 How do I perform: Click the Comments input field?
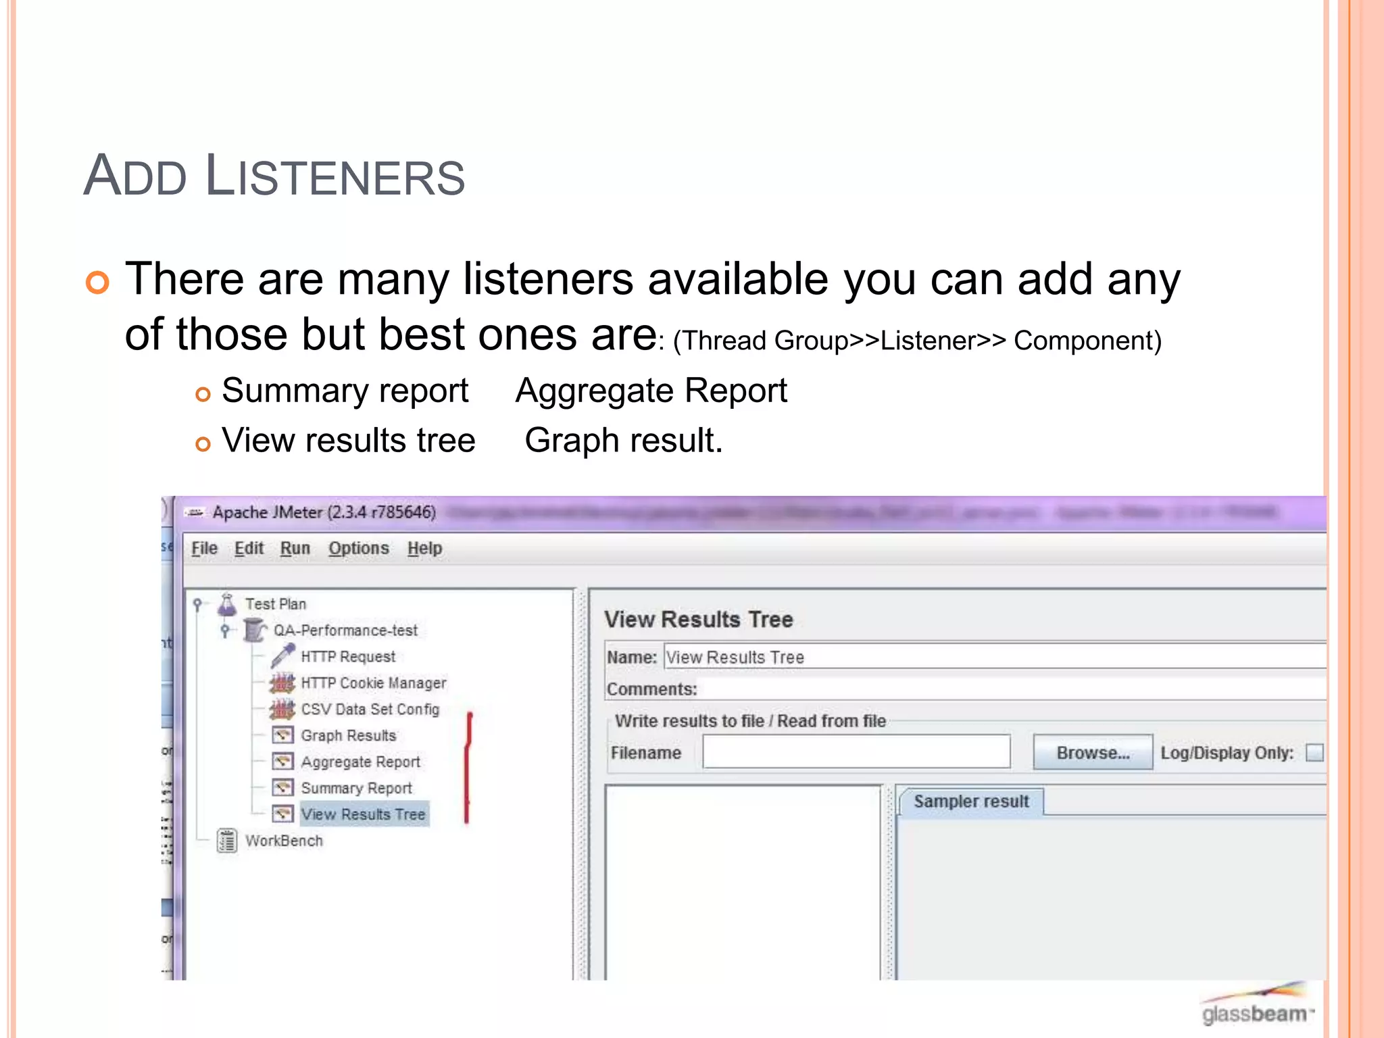(1012, 689)
